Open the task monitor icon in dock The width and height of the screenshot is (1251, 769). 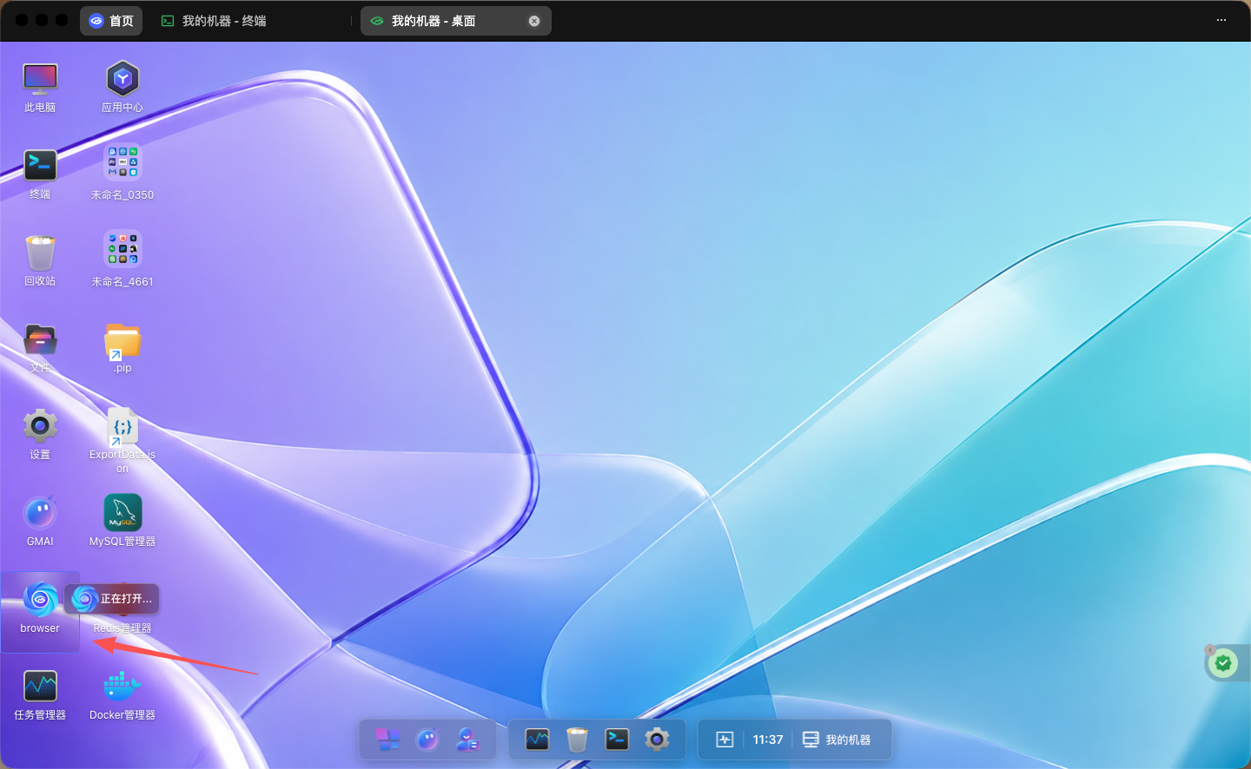click(537, 739)
